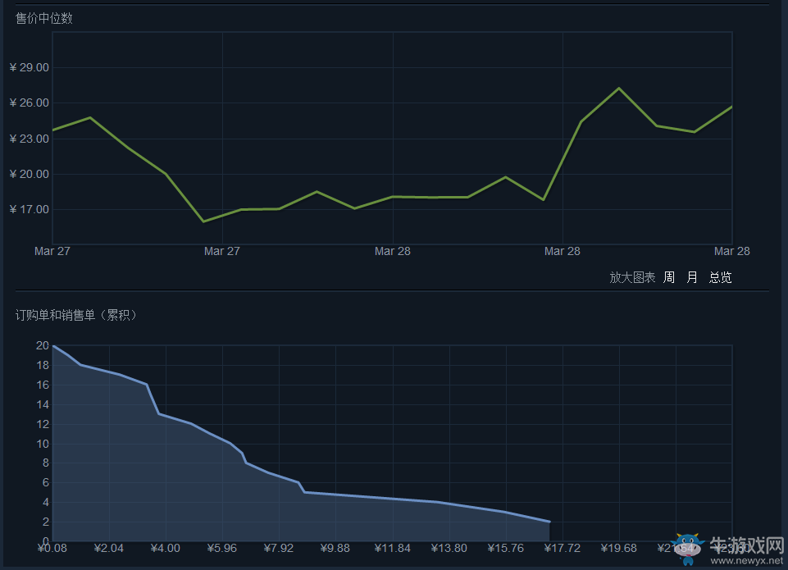Zoom the chart to month view (月)
Screen dimensions: 788x570
[x=692, y=277]
